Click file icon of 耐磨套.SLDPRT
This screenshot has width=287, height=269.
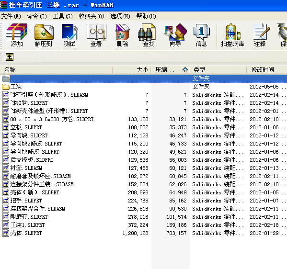coord(6,217)
